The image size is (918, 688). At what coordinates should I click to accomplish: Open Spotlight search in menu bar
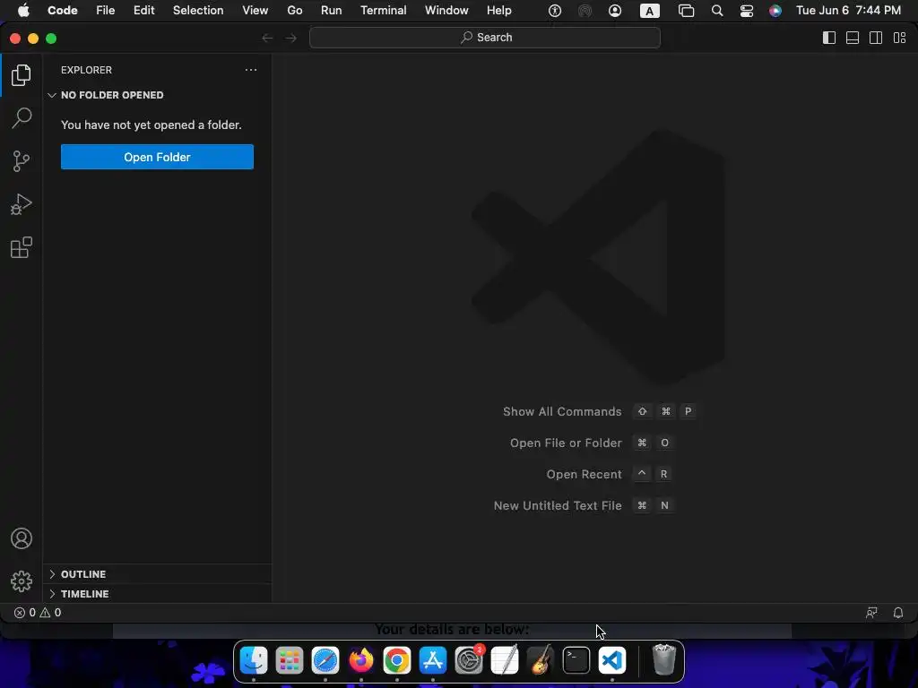[716, 11]
